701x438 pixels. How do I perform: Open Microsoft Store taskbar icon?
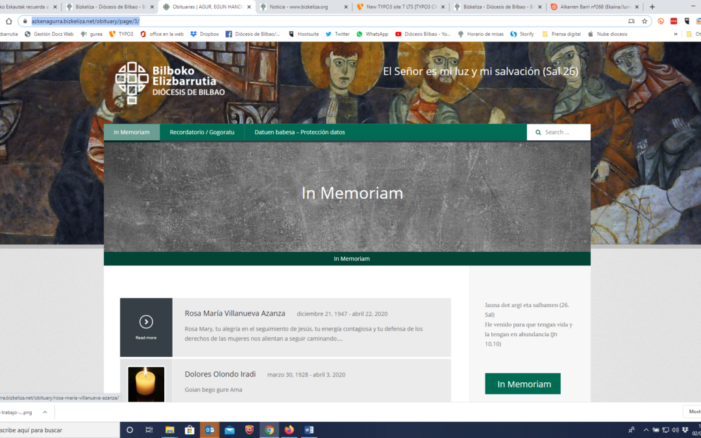coord(190,430)
